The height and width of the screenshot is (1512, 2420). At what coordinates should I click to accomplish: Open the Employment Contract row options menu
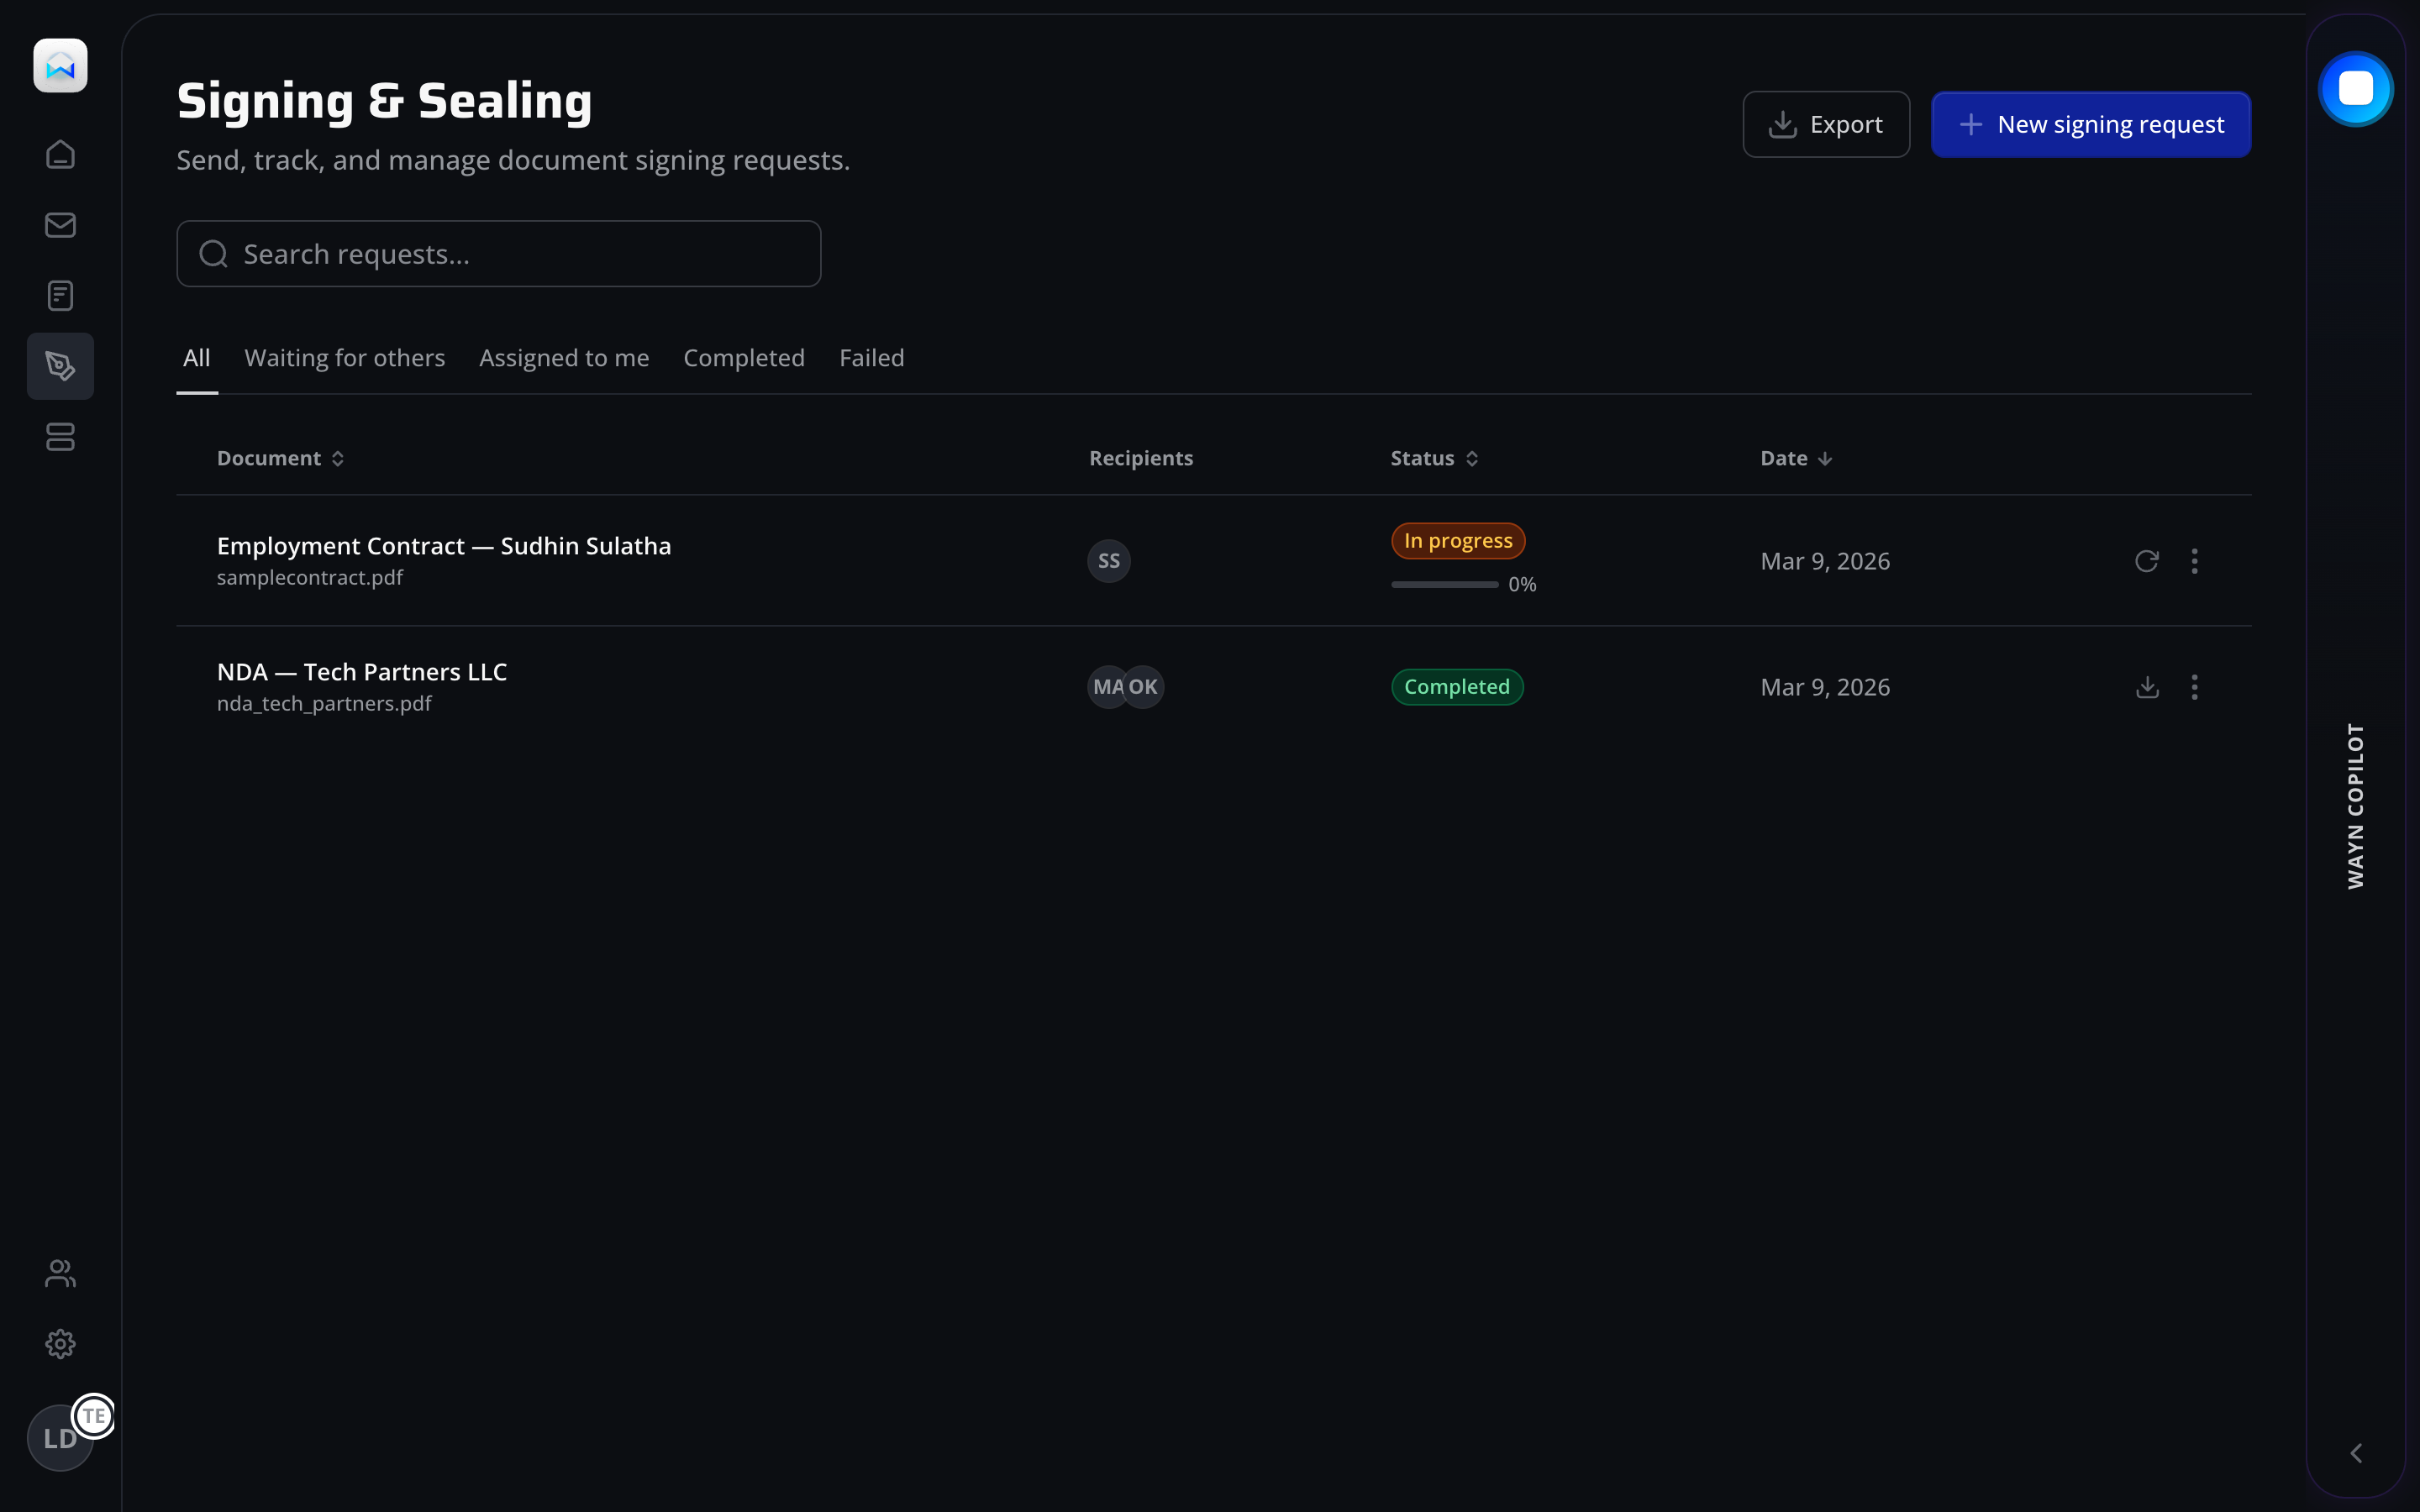click(x=2194, y=561)
